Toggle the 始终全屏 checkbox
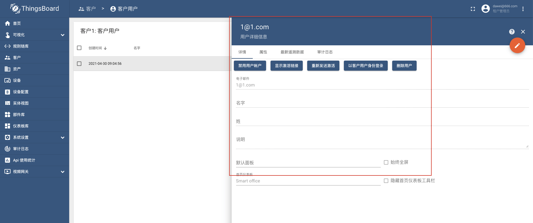This screenshot has height=223, width=533. click(x=386, y=162)
